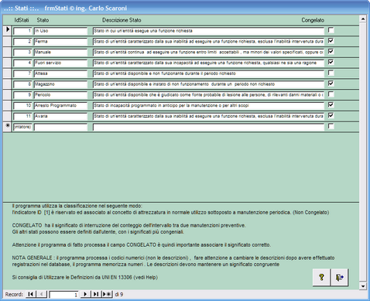
Task: Click Stato field containing Avaria
Action: 60,116
